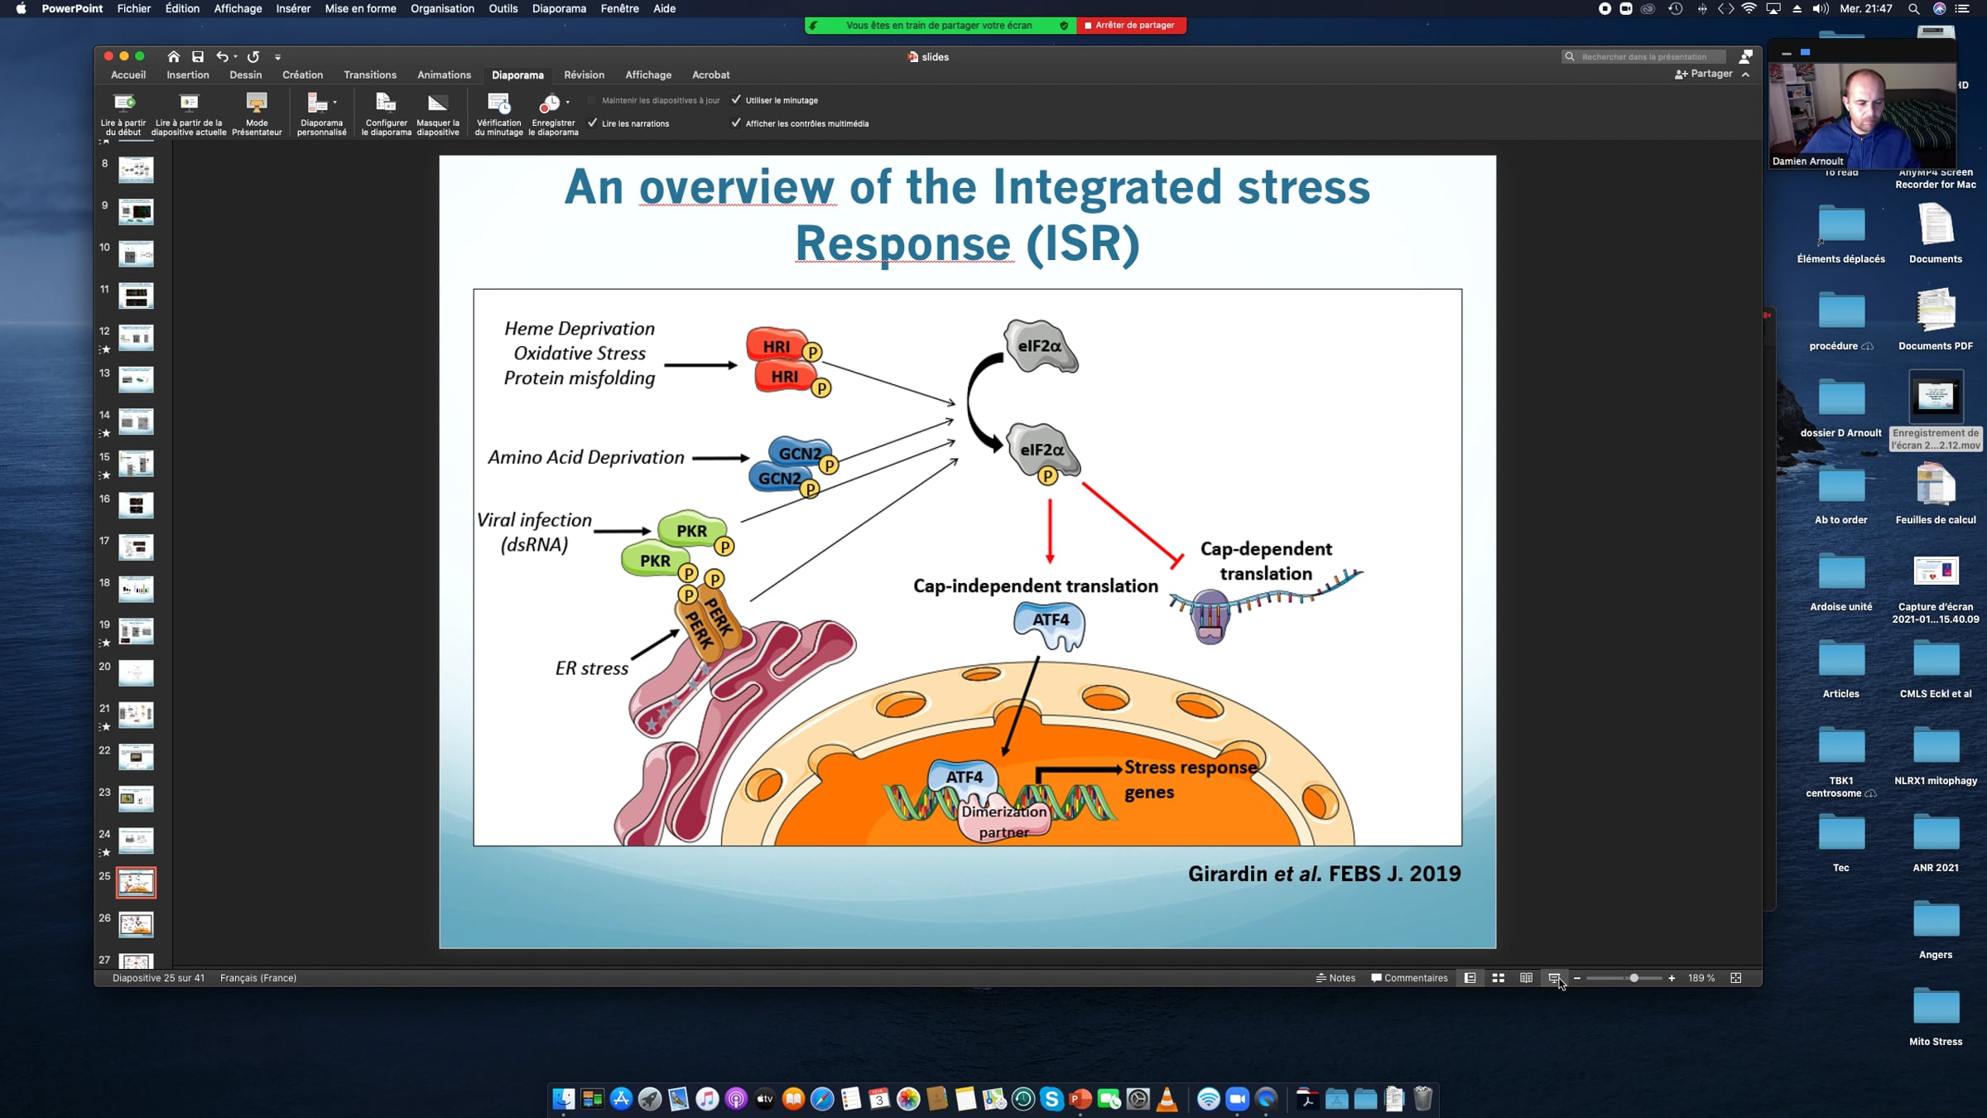Select slide 16 thumbnail

(136, 505)
